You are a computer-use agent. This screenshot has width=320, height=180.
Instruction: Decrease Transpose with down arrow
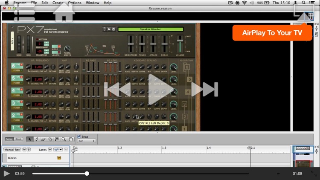coord(47,52)
